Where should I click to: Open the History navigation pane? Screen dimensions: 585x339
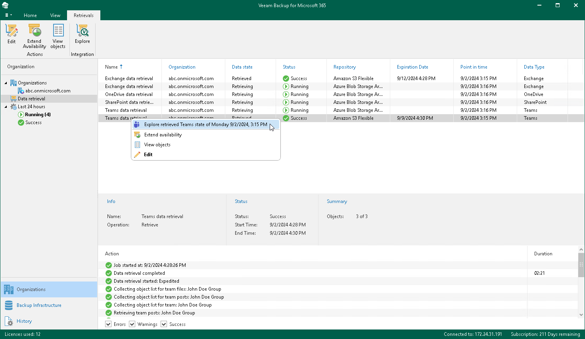click(49, 321)
